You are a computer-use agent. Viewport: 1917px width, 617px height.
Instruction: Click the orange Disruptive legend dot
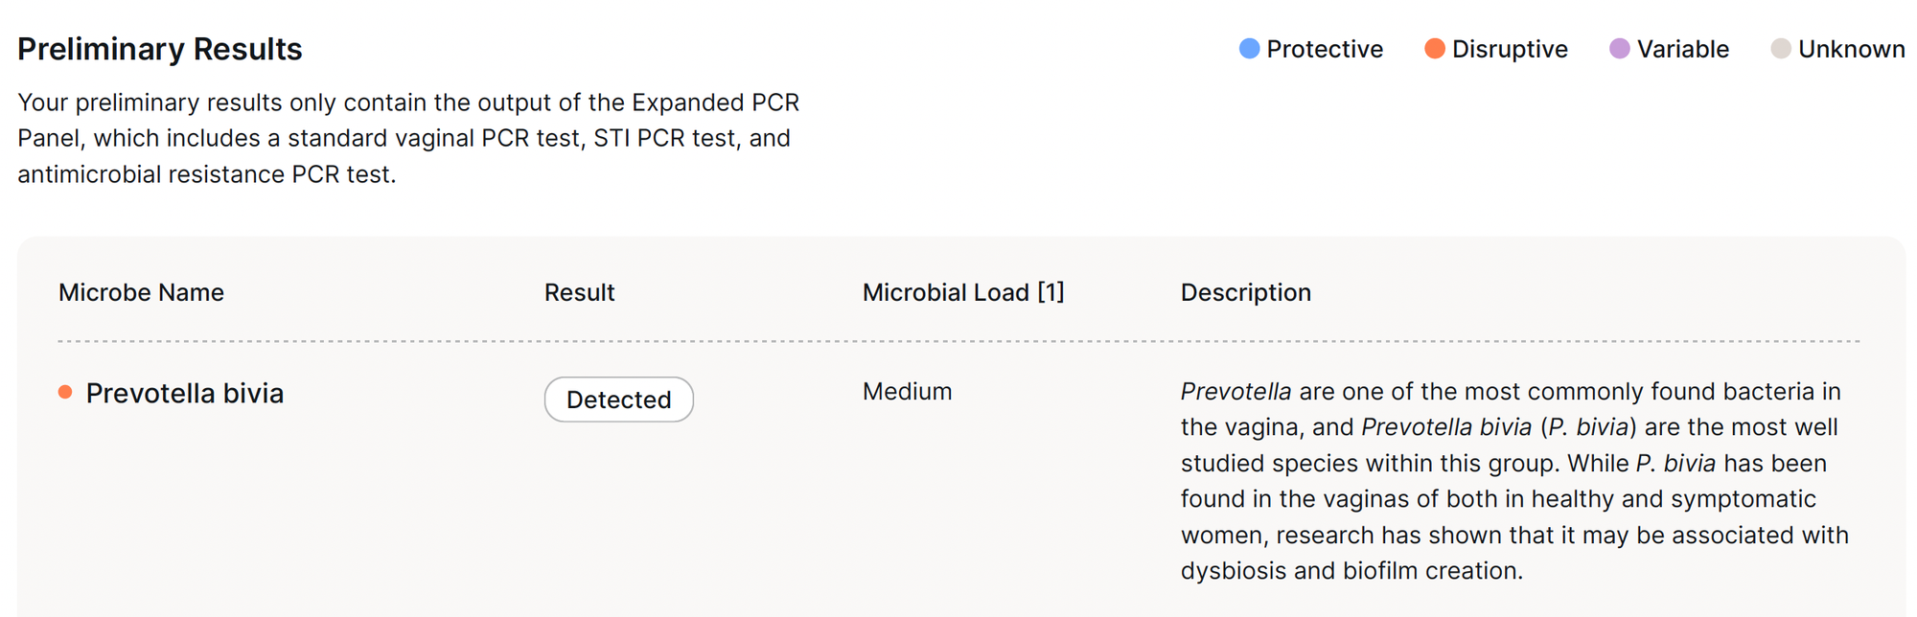click(1434, 49)
